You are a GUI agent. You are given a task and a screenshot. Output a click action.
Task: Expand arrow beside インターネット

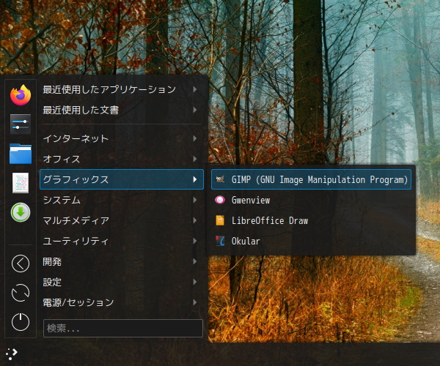pyautogui.click(x=195, y=138)
